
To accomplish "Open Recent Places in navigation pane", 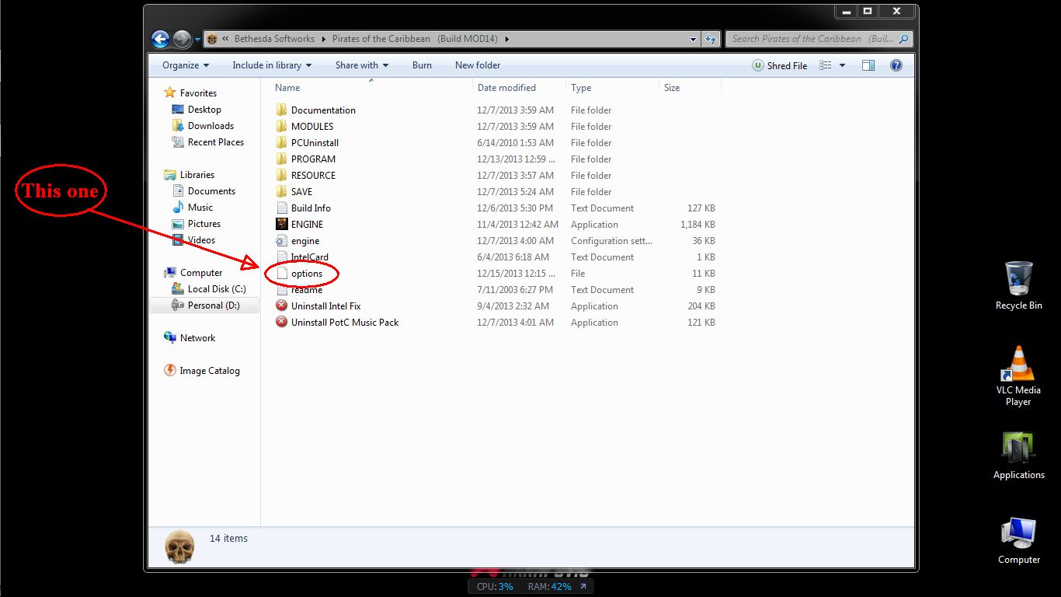I will coord(216,142).
